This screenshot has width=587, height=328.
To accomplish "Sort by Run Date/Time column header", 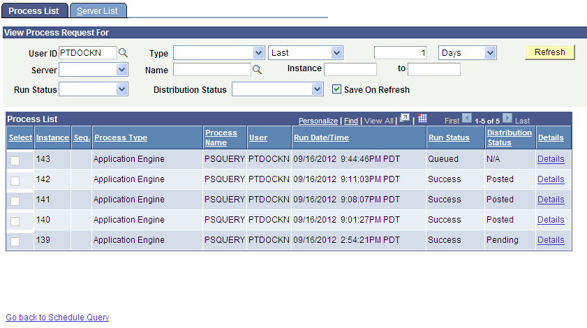I will coord(321,137).
